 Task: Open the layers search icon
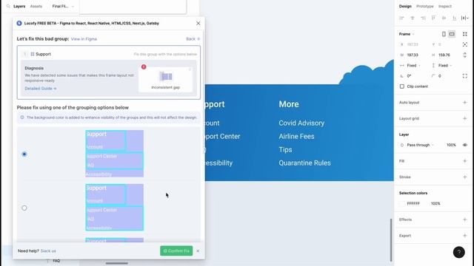(8, 6)
